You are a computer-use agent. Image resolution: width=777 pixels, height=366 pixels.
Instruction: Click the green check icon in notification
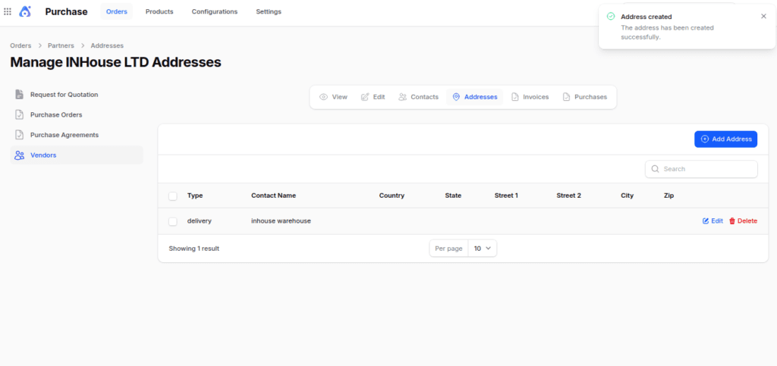point(611,17)
